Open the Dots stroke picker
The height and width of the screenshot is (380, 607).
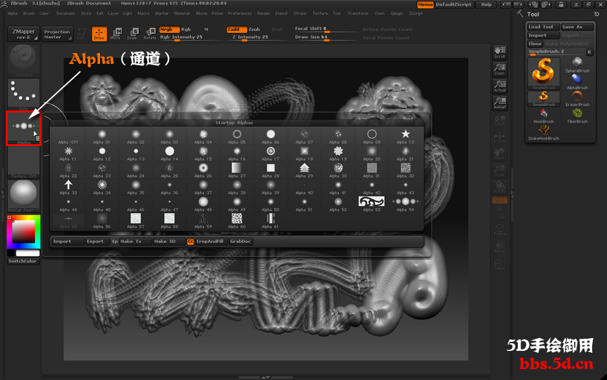pyautogui.click(x=24, y=94)
